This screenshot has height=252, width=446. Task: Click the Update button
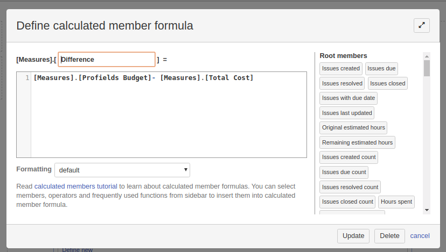[353, 236]
